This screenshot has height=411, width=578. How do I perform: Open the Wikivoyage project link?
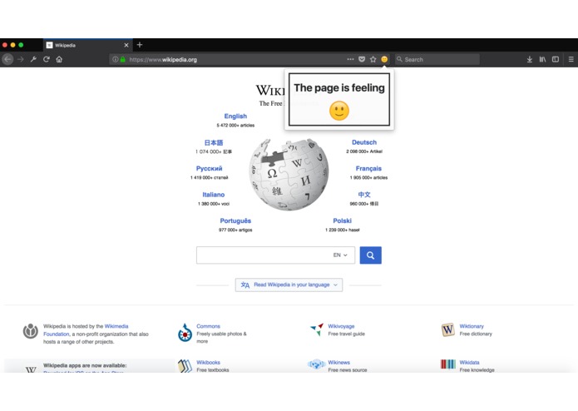[x=341, y=326]
